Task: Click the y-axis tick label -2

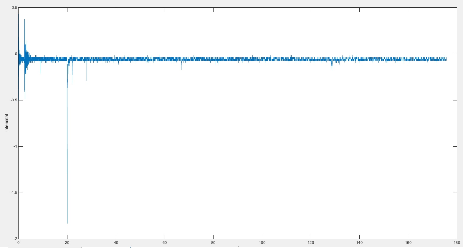Action: tap(16, 239)
